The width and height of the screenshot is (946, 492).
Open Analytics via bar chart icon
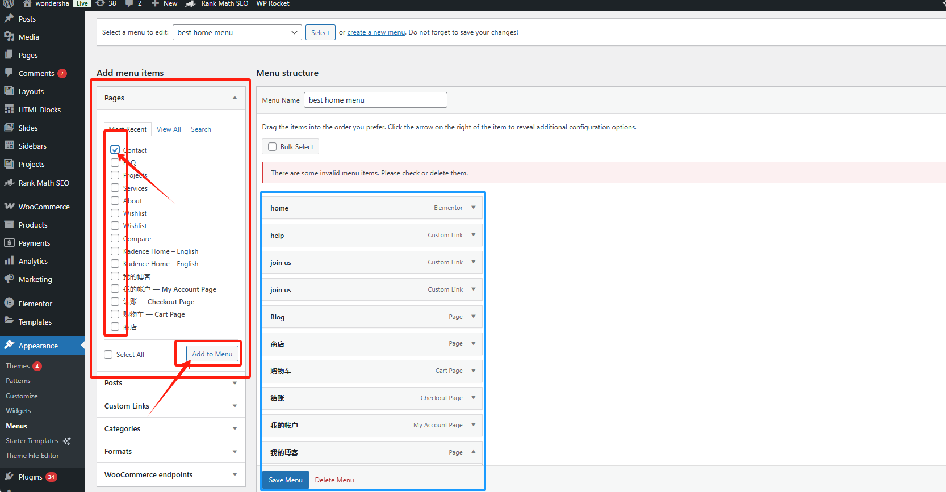click(x=9, y=261)
